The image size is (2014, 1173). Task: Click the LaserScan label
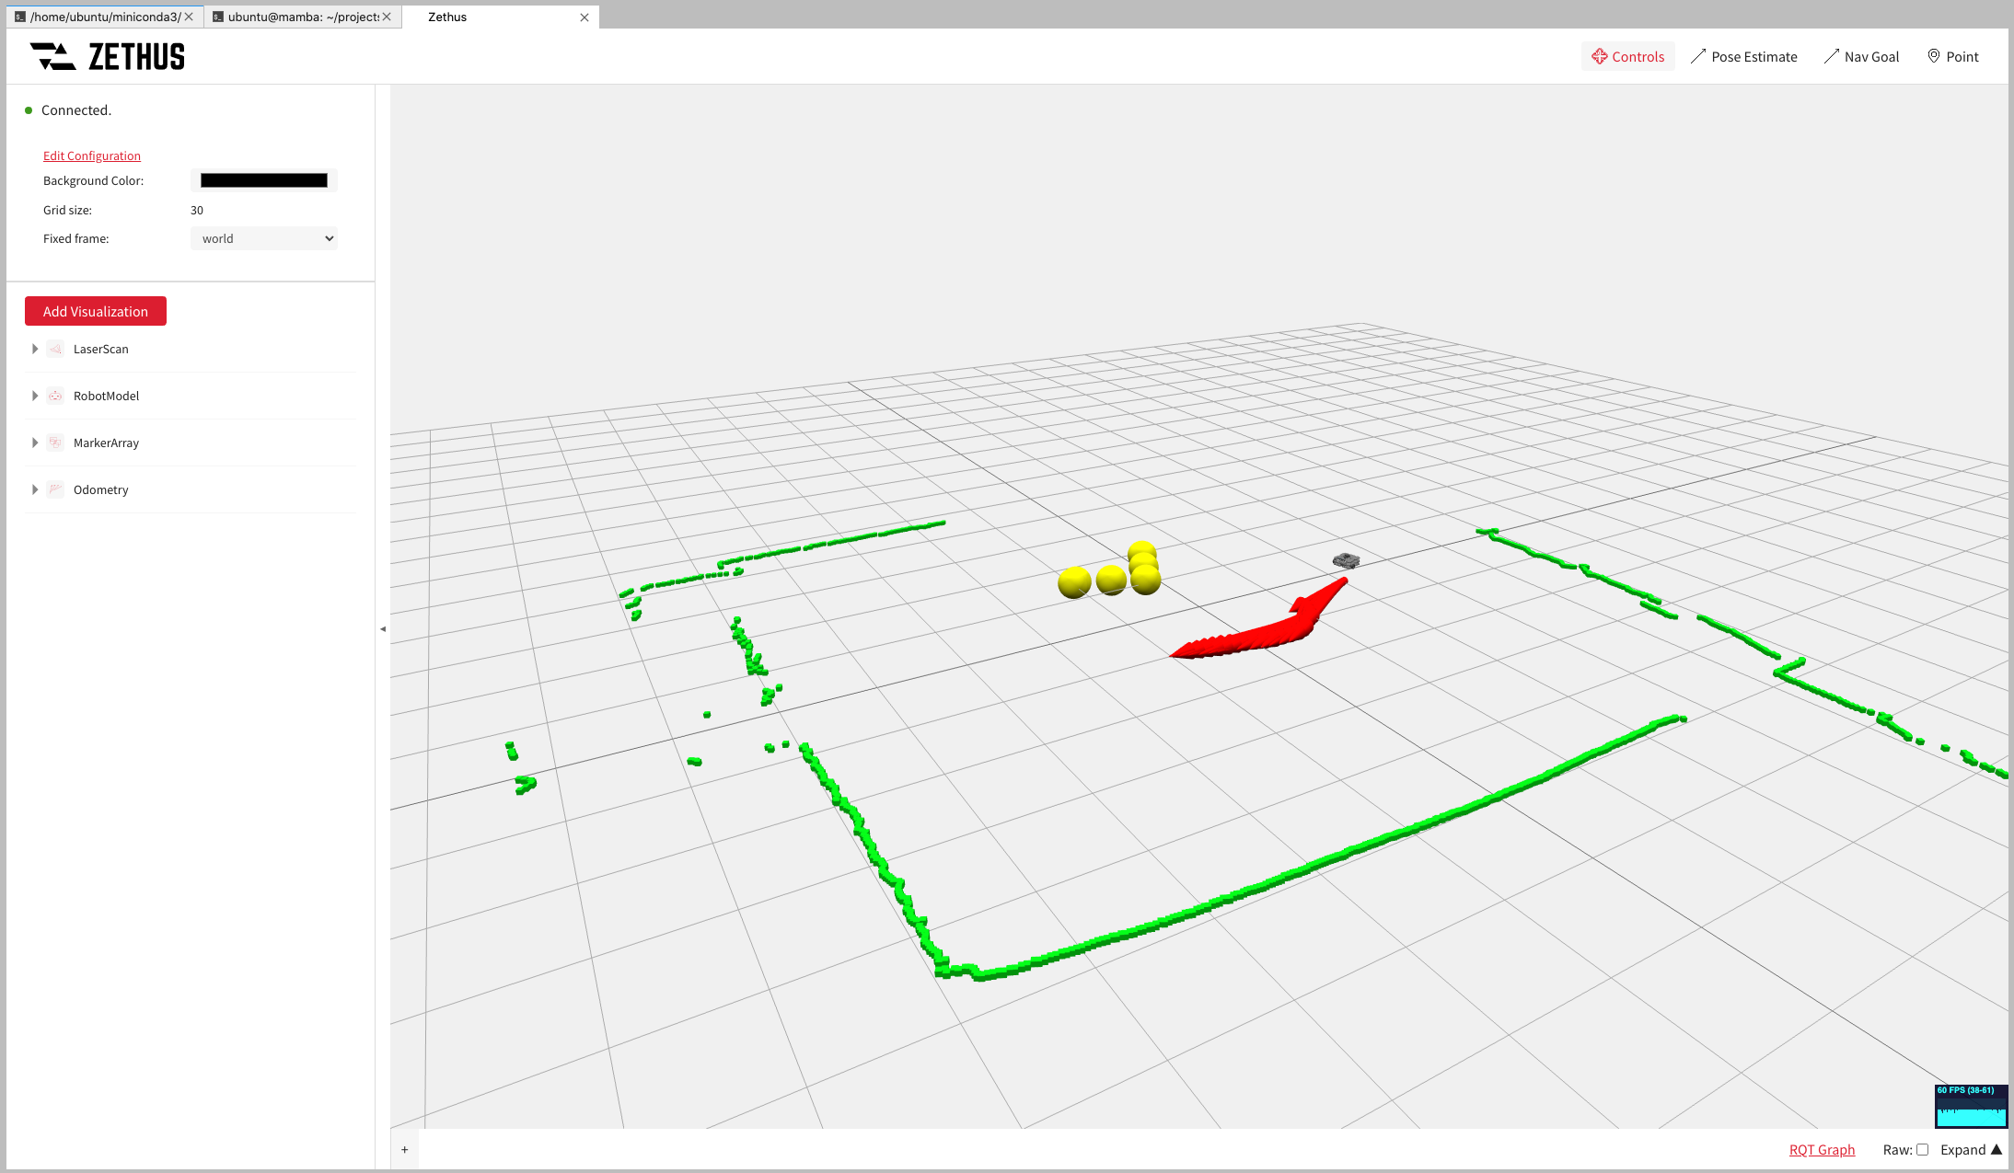[101, 349]
